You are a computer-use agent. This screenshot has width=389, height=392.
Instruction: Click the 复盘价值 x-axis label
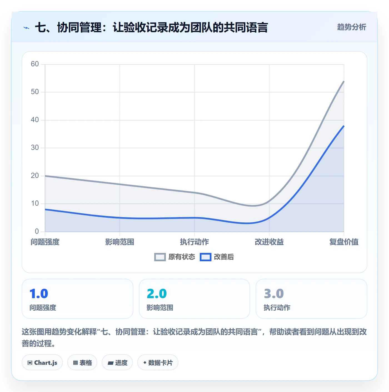coord(344,242)
